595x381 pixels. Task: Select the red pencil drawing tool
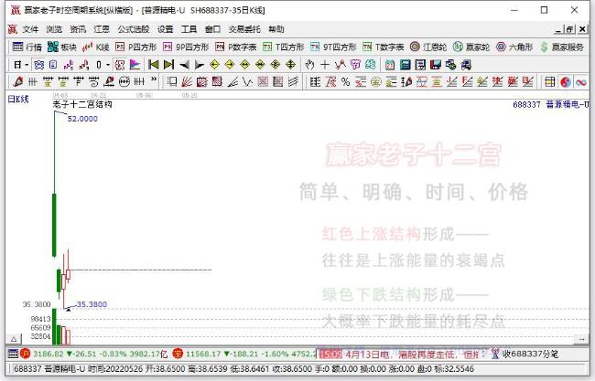(17, 81)
